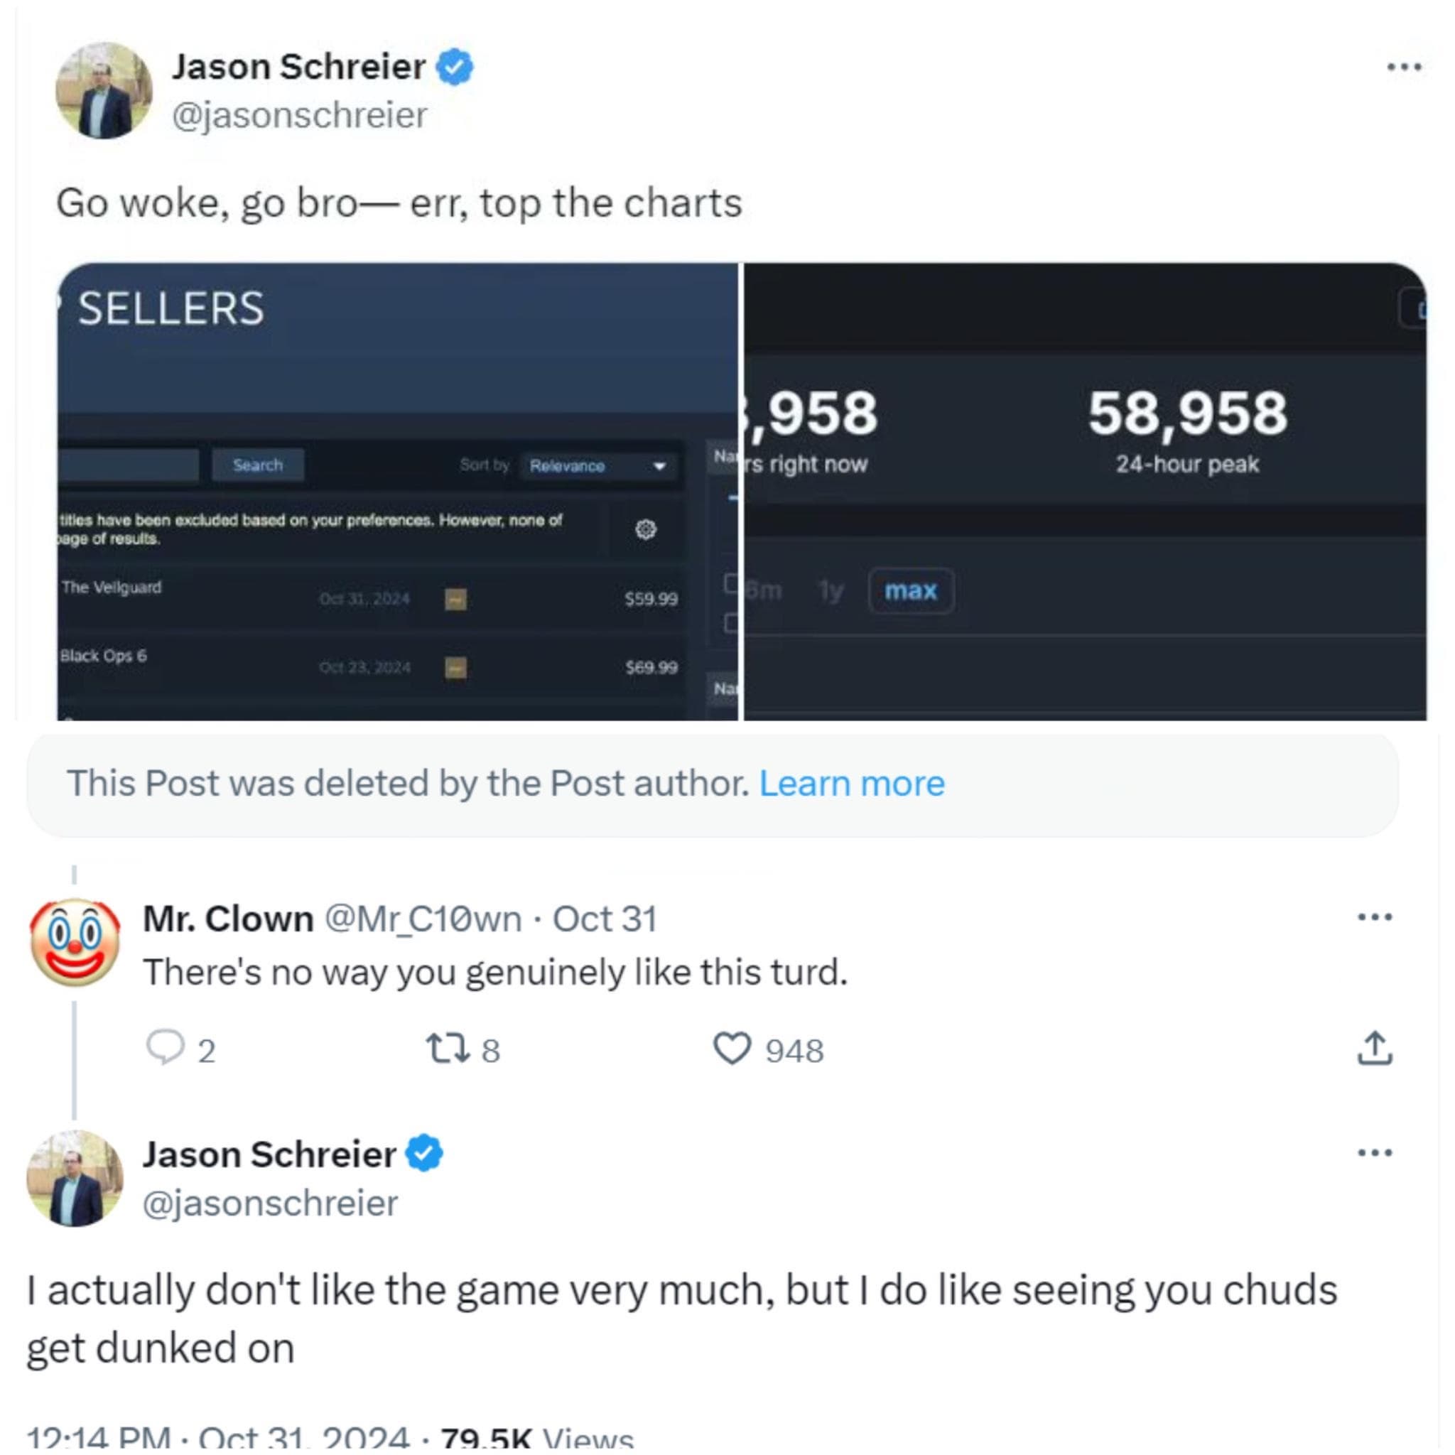Click the gear preferences icon in the sellers list
1455x1455 pixels.
point(645,529)
